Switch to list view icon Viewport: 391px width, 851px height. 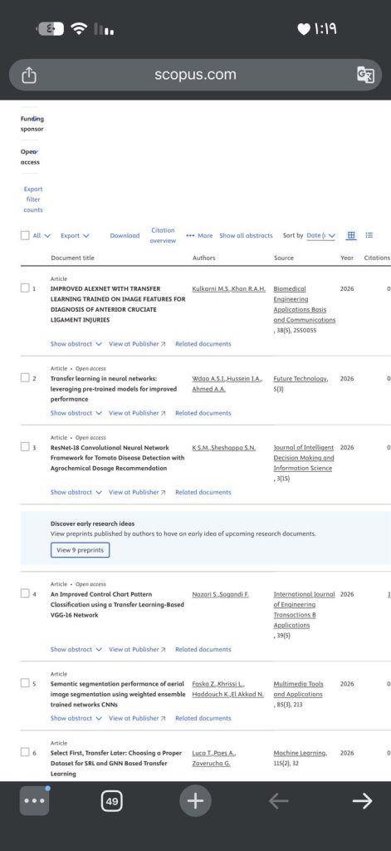pyautogui.click(x=369, y=235)
